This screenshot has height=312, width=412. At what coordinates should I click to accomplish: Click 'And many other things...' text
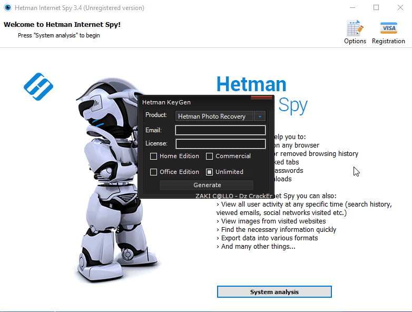pos(258,246)
